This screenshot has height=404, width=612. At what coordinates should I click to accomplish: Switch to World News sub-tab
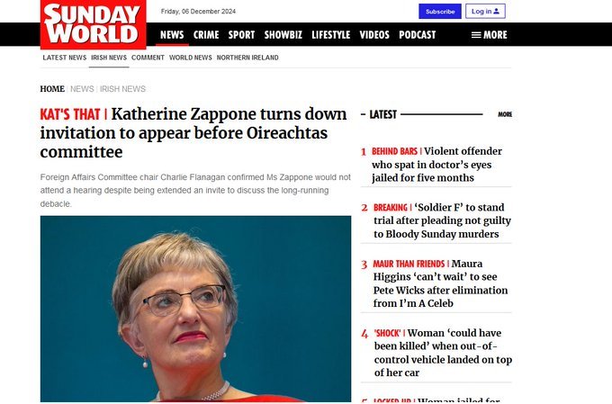pos(191,58)
